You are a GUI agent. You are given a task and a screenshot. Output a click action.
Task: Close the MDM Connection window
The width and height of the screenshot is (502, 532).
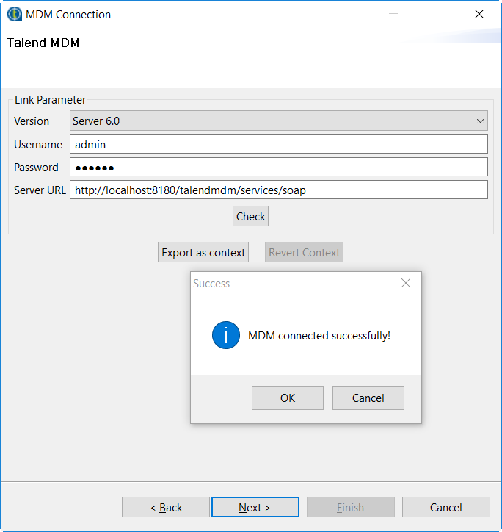[x=479, y=14]
